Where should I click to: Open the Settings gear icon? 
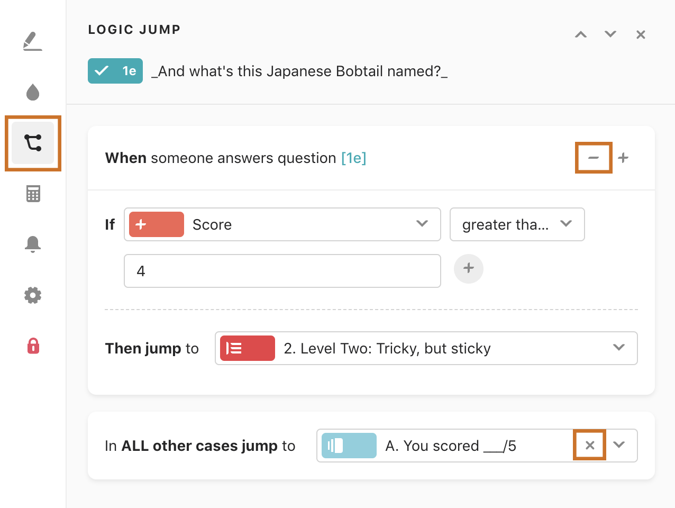coord(33,295)
